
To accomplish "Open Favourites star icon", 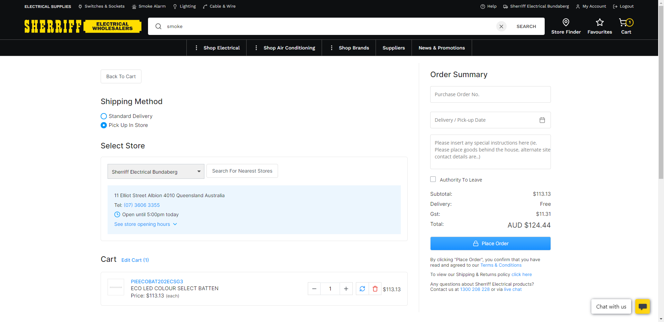I will point(599,23).
